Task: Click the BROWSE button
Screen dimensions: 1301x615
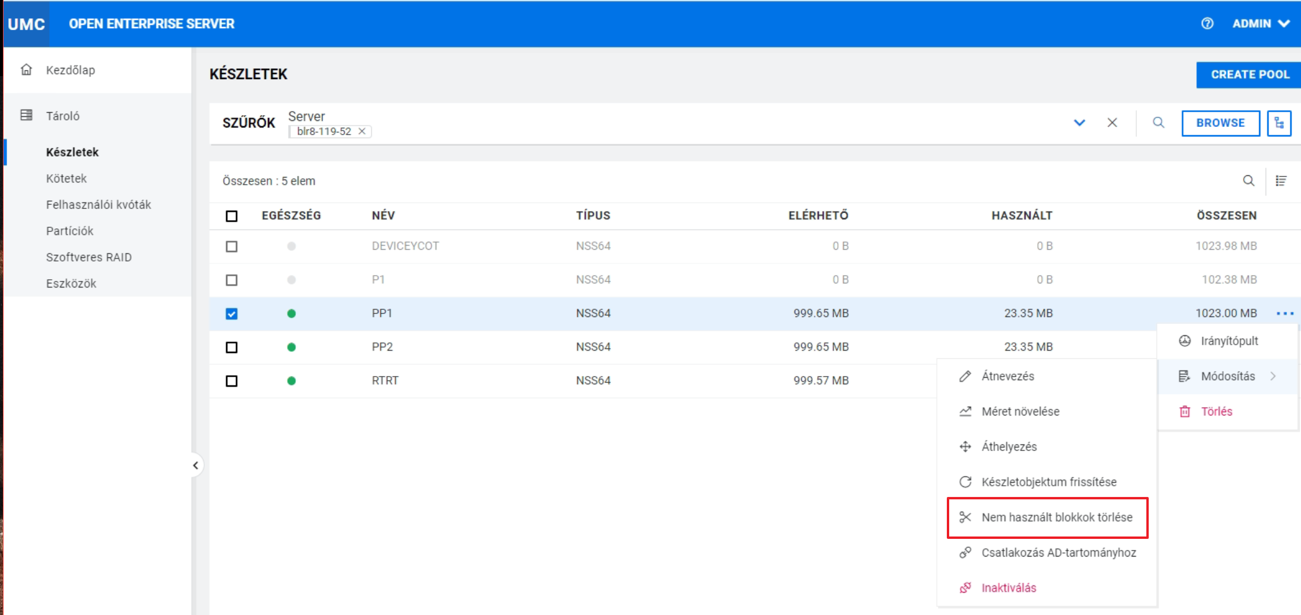Action: point(1220,123)
